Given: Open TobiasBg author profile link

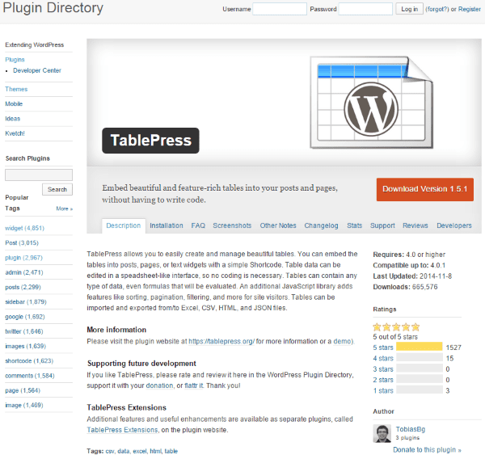Looking at the screenshot, I should point(411,429).
